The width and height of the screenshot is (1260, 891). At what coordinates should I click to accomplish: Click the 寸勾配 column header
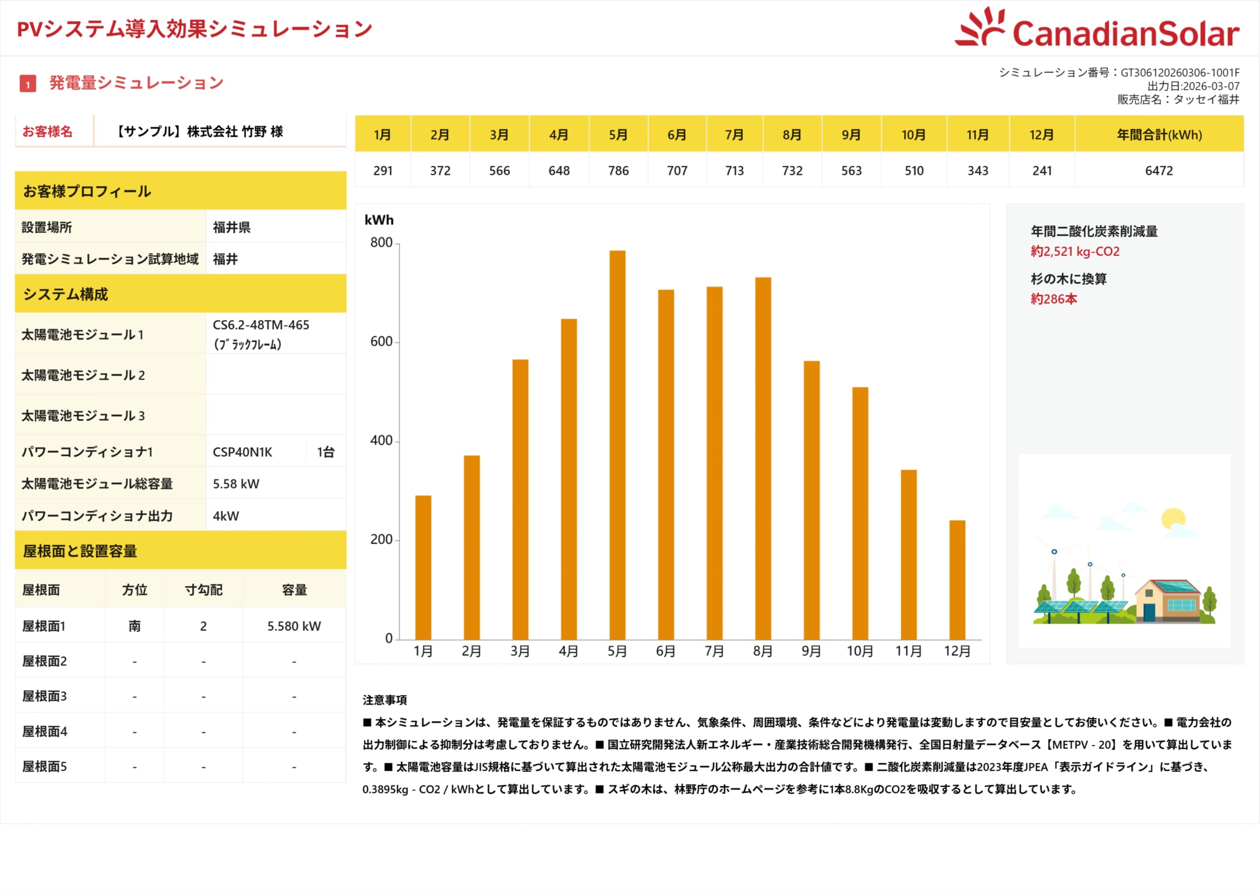pos(204,590)
